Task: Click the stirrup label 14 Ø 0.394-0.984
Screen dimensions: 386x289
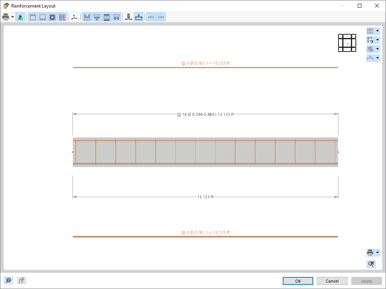Action: tap(205, 114)
